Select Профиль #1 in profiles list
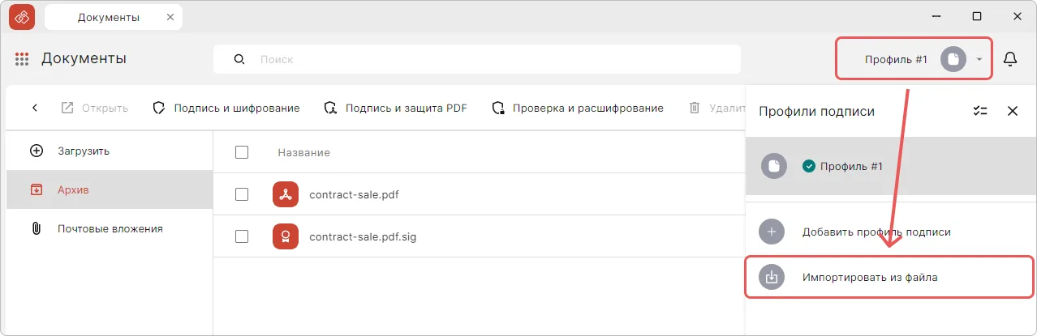The height and width of the screenshot is (336, 1037). (891, 166)
